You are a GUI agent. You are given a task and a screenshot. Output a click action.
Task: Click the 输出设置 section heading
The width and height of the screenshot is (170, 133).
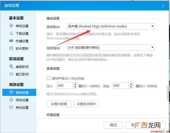(53, 18)
